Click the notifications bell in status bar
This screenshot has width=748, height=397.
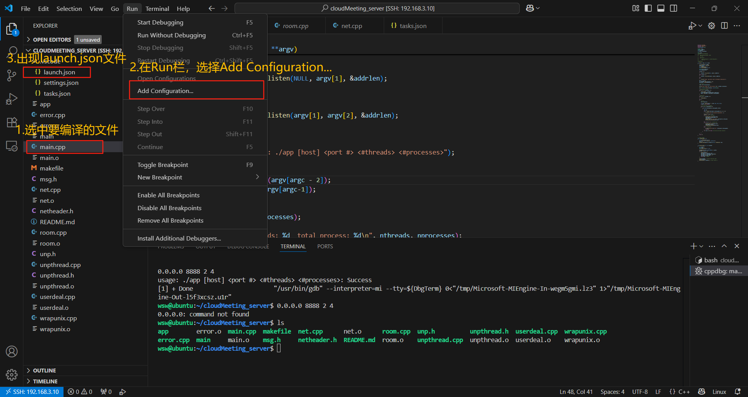[x=738, y=392]
